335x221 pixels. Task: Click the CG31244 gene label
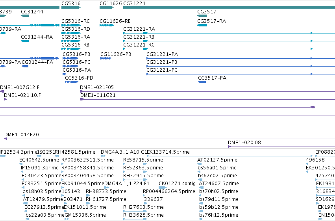click(x=32, y=11)
